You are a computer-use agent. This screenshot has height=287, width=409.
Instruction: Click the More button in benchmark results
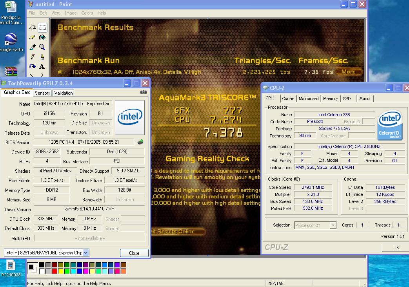(349, 71)
